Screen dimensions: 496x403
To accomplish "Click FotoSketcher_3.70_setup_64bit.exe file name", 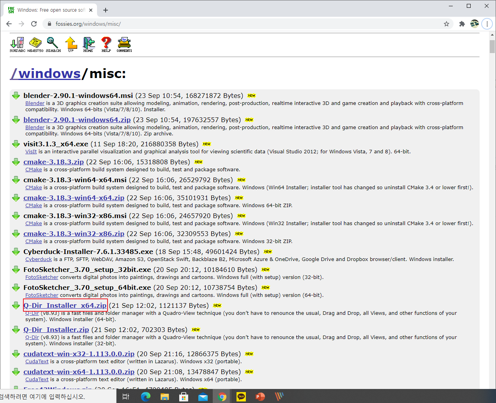I will (x=87, y=288).
